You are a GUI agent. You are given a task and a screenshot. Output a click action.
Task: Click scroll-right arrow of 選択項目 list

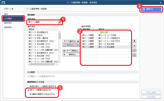click(x=58, y=64)
